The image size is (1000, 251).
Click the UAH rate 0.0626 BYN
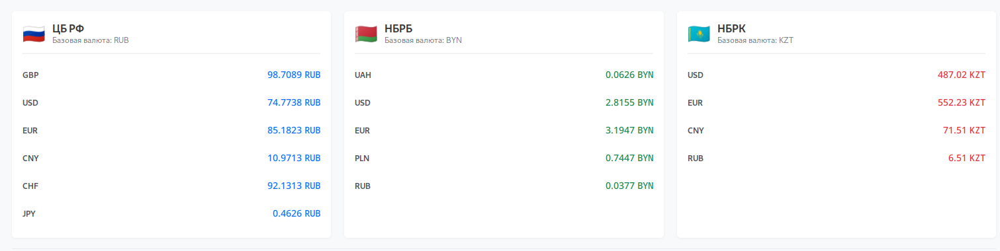pos(629,75)
